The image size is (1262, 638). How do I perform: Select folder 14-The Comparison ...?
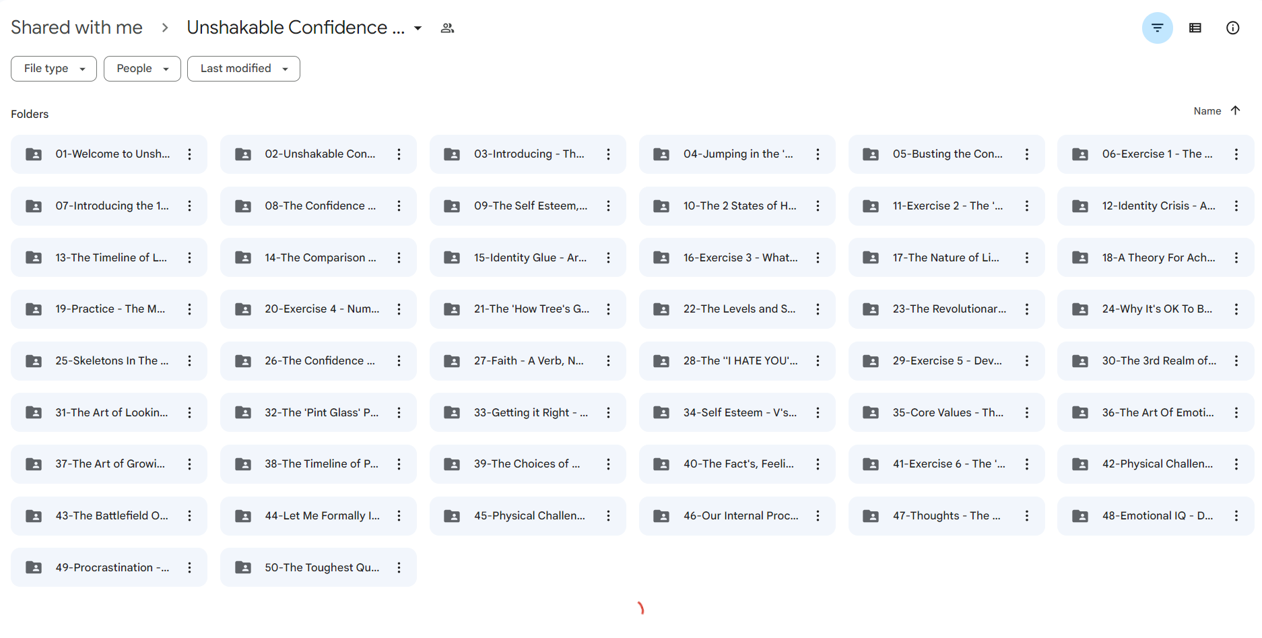tap(319, 257)
